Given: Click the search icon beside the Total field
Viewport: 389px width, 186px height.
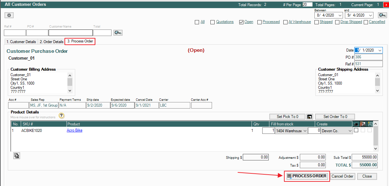Looking at the screenshot, I should [118, 33].
